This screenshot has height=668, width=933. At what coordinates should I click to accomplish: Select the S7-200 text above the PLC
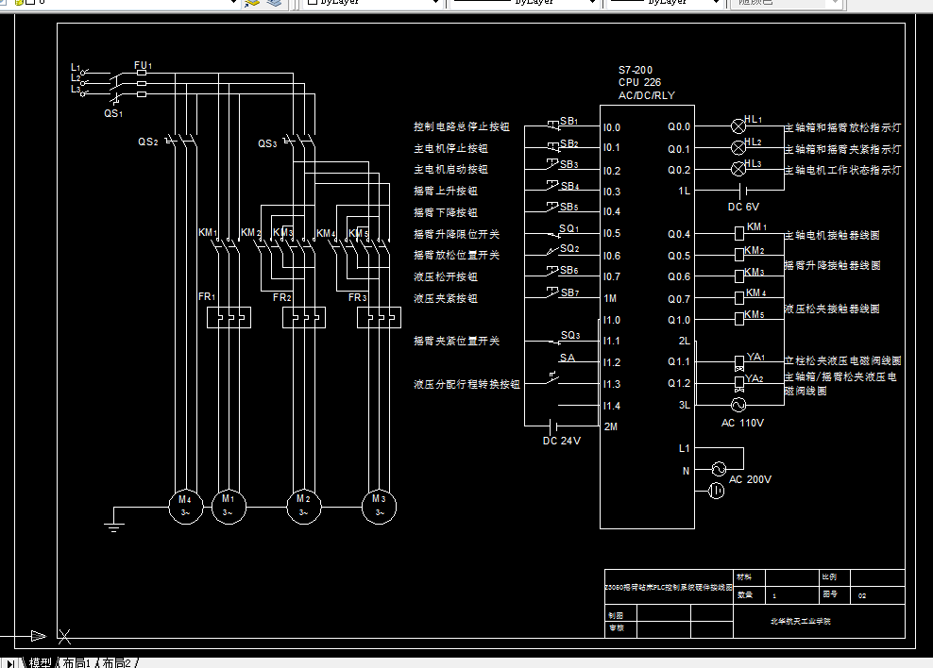tap(635, 70)
